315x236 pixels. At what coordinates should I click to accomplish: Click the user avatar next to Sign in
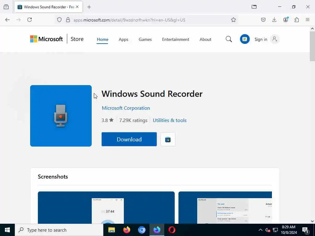pyautogui.click(x=275, y=39)
